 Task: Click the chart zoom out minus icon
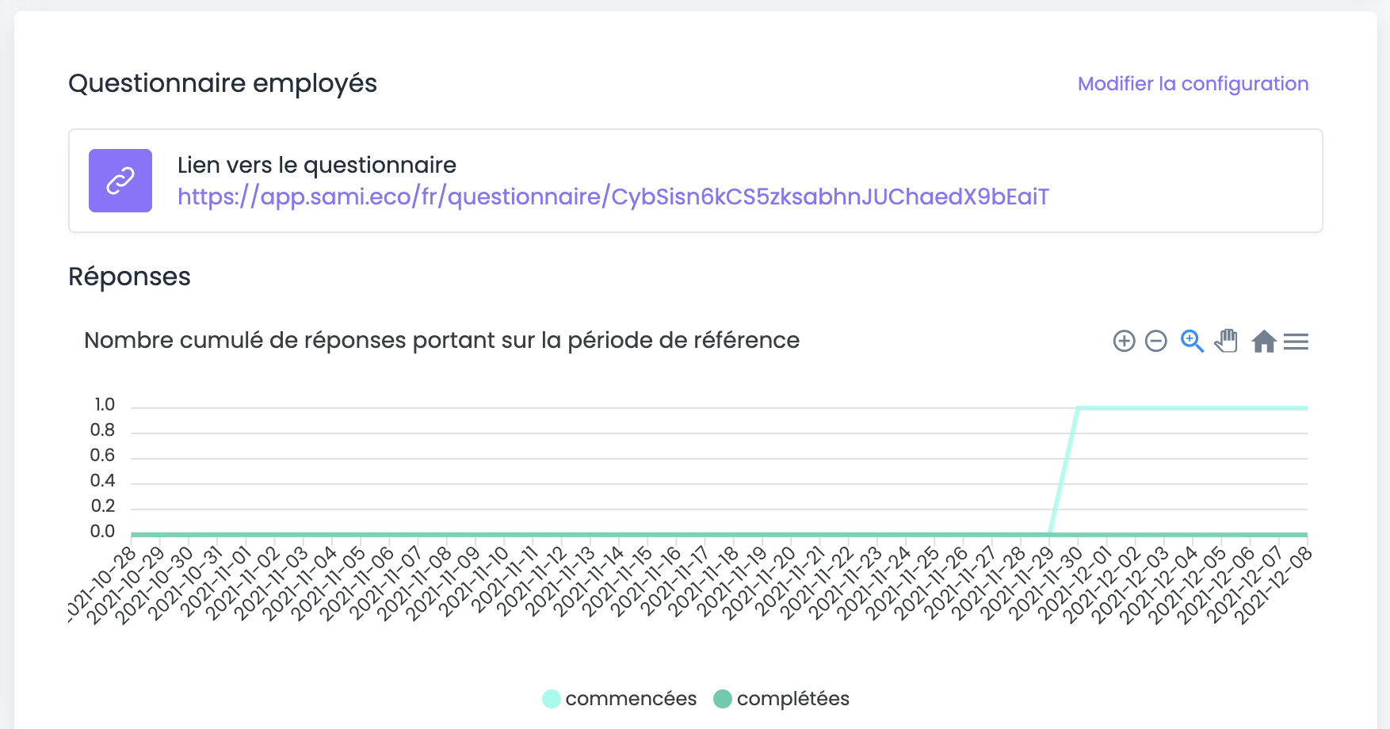(x=1156, y=342)
